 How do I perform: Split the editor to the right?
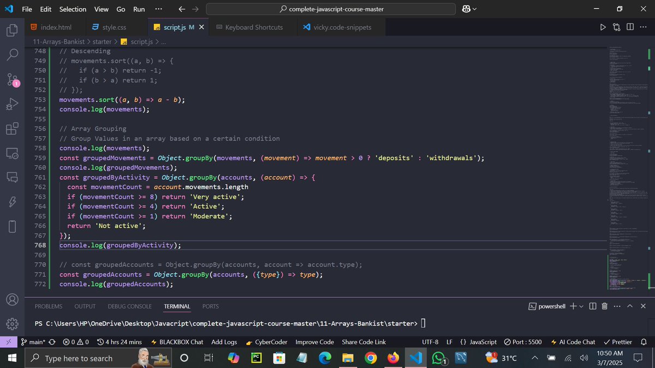coord(630,27)
